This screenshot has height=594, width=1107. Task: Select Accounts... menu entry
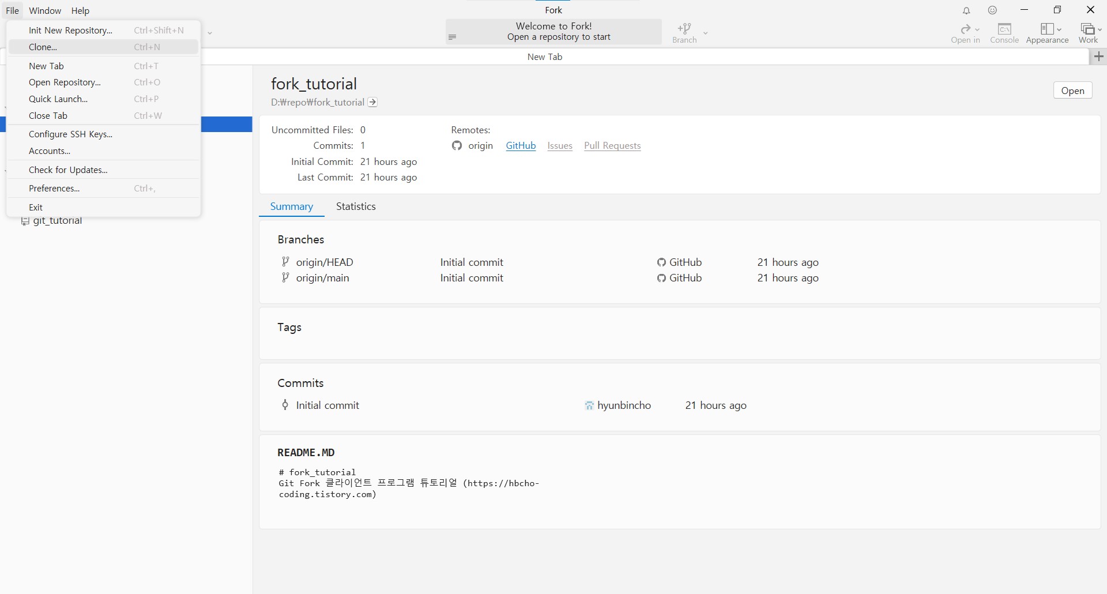[104, 151]
